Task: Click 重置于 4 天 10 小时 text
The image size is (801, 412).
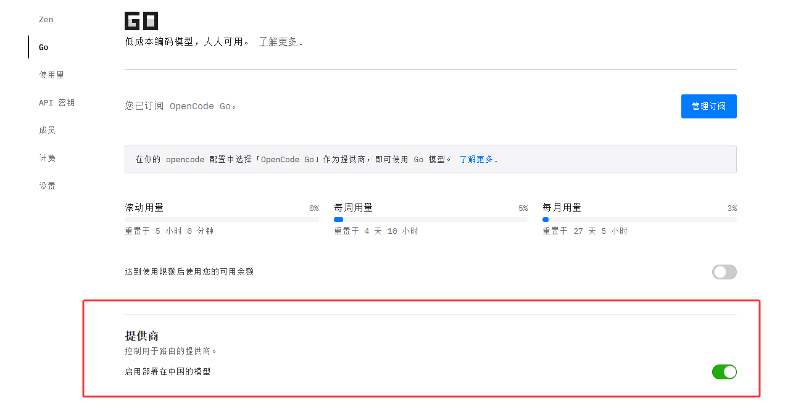Action: click(376, 231)
